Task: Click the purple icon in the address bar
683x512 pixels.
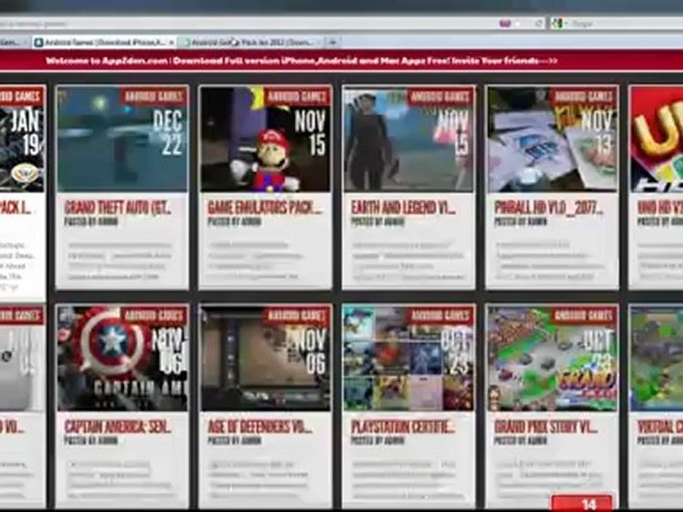Action: (505, 23)
